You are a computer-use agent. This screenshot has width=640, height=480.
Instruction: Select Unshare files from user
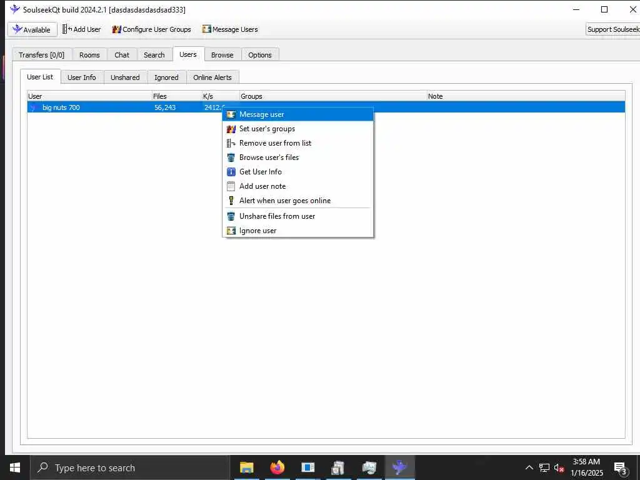(297, 216)
